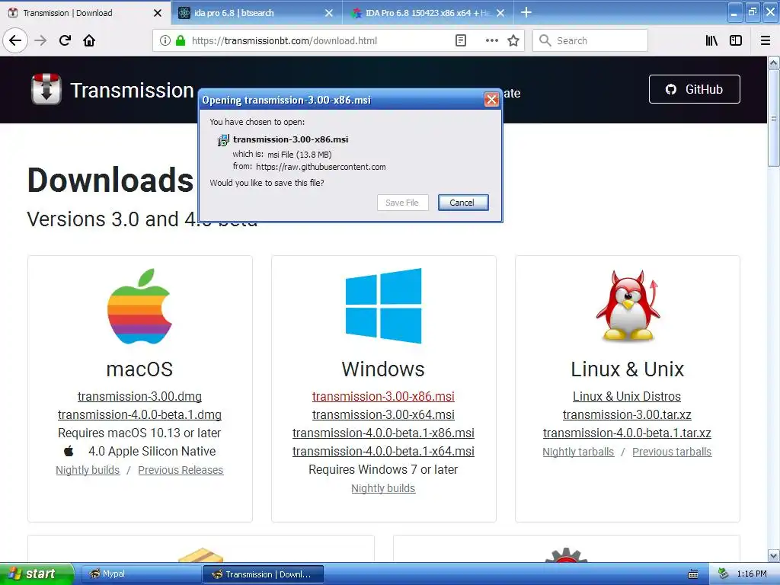
Task: Click '4.0 Apple Silicon Native' text
Action: [x=152, y=451]
